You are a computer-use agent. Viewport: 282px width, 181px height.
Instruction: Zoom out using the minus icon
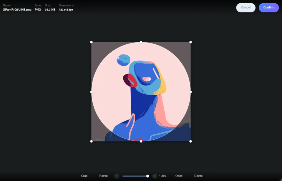(116, 176)
